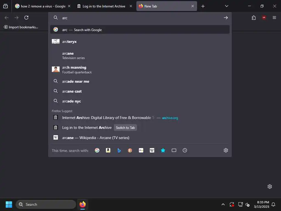Click Import bookmarks in bookmarks toolbar
Image resolution: width=281 pixels, height=211 pixels.
(x=21, y=27)
